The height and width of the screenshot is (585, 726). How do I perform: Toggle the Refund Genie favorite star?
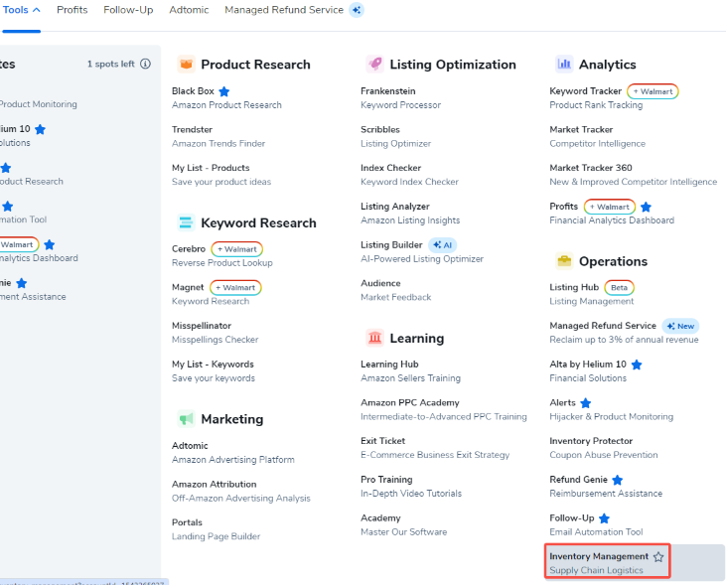point(617,480)
